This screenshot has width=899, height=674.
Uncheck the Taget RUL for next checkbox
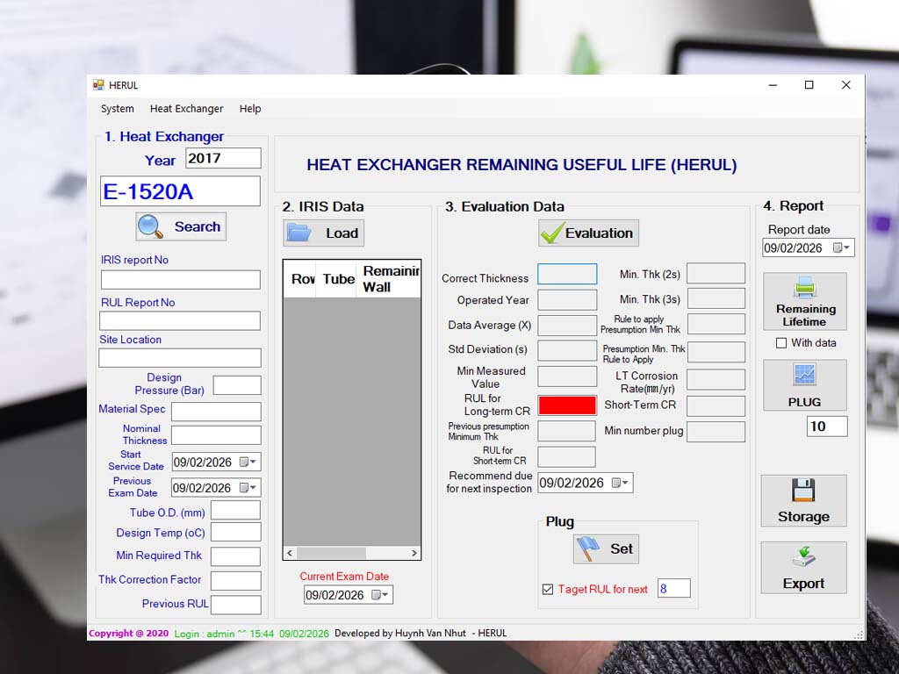pyautogui.click(x=548, y=590)
